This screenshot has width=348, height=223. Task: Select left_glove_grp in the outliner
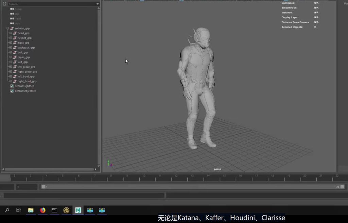point(26,67)
